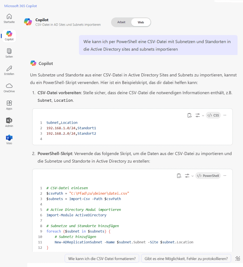The image size is (243, 267).
Task: Click the PowerShell language label button
Action: pyautogui.click(x=208, y=176)
